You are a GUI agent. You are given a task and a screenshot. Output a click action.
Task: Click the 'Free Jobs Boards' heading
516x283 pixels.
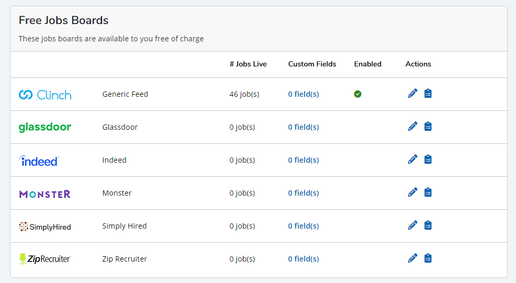tap(63, 20)
